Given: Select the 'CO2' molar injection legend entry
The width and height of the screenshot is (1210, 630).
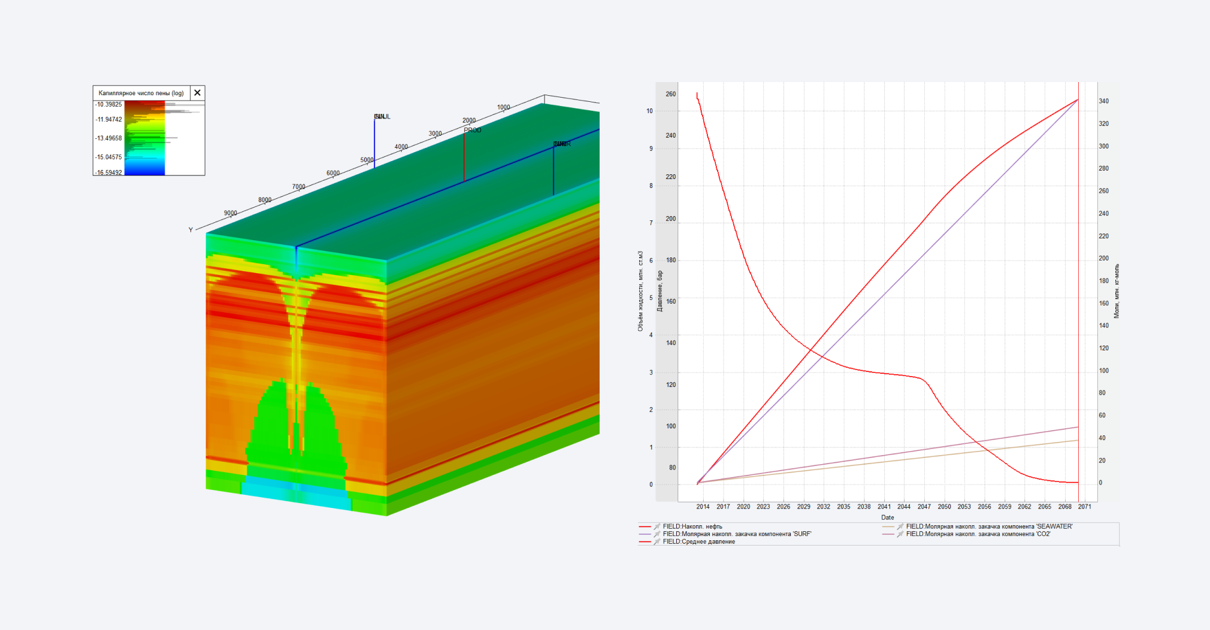Looking at the screenshot, I should pos(978,534).
